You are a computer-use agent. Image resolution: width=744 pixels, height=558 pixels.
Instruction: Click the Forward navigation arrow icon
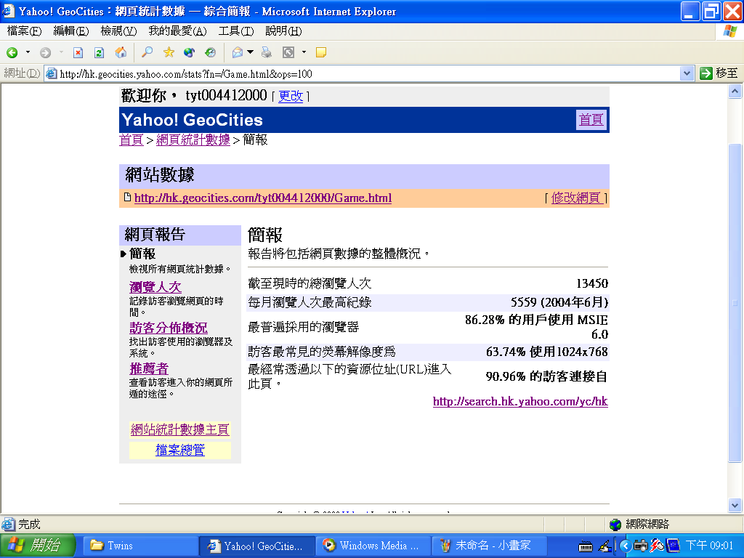46,52
